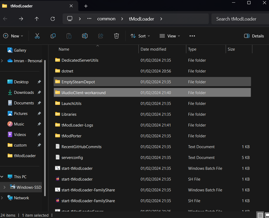Click the Cut scissors icon
The width and height of the screenshot is (269, 218).
[37, 36]
